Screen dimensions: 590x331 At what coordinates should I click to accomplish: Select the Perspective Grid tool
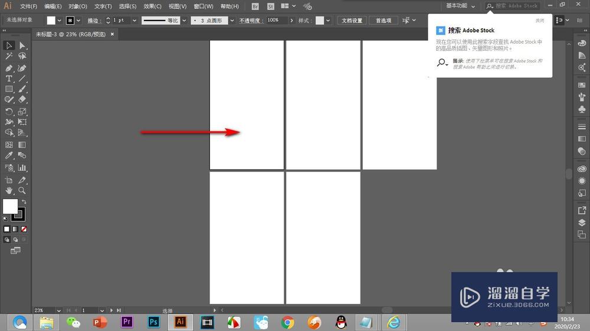22,133
